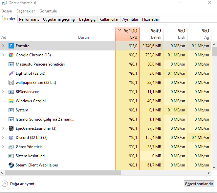Switch to the Başlangıç tab
The height and width of the screenshot is (193, 217).
(87, 19)
